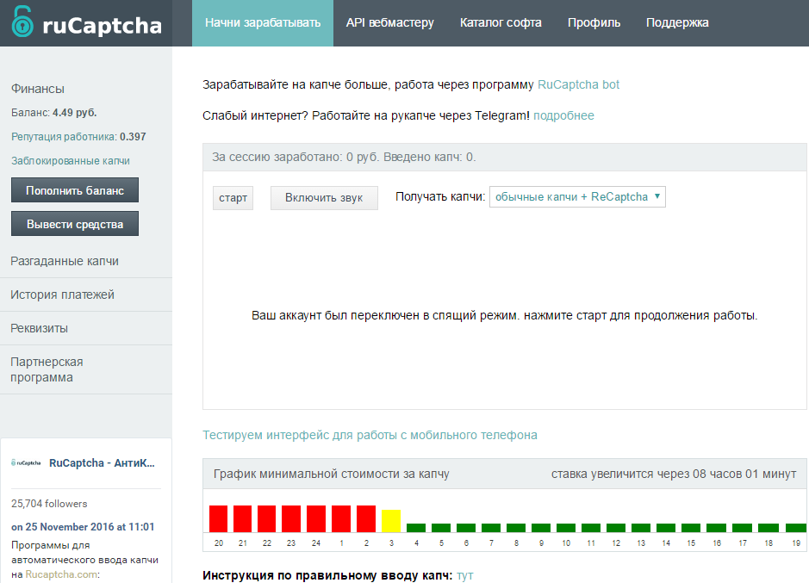
Task: Go to "API вебмастеру" menu item
Action: coord(390,23)
